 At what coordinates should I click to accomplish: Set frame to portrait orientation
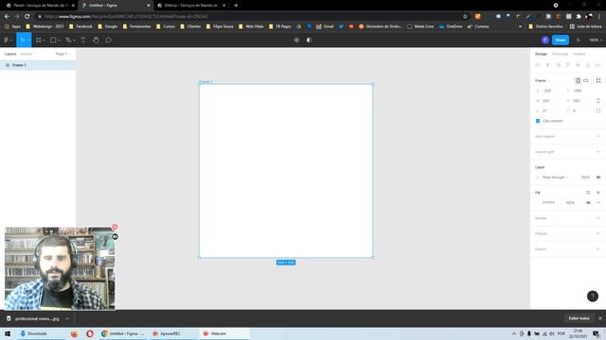coord(578,80)
